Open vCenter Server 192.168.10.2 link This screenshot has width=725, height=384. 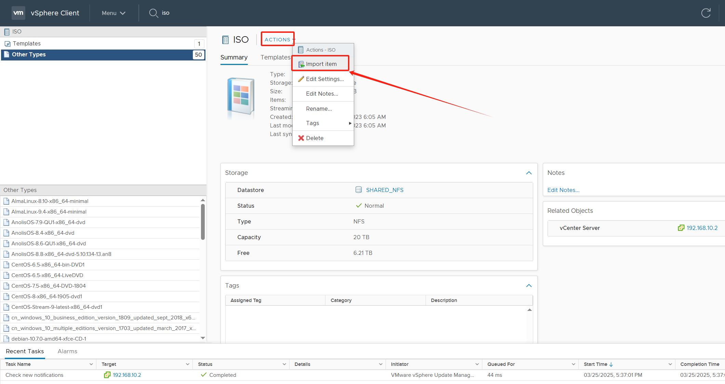pos(702,228)
